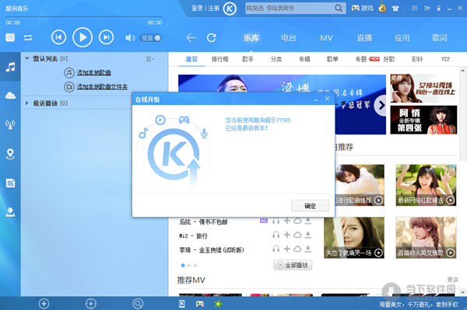Toggle the sound effect switch
The height and width of the screenshot is (310, 467).
pos(150,38)
